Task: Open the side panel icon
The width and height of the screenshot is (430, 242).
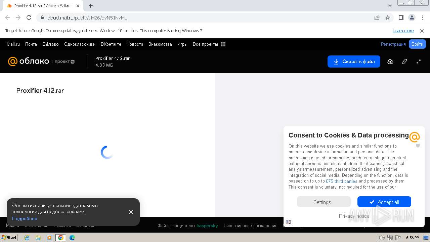Action: pos(401,17)
